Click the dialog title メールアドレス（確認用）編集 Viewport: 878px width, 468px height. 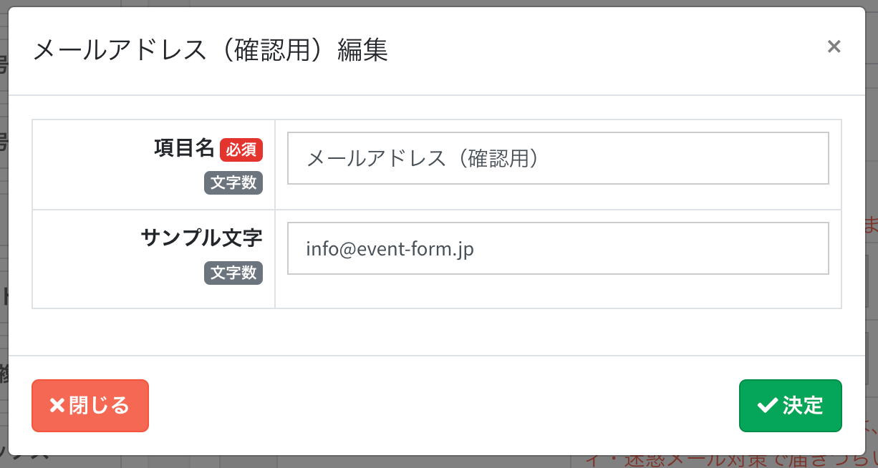pos(211,50)
